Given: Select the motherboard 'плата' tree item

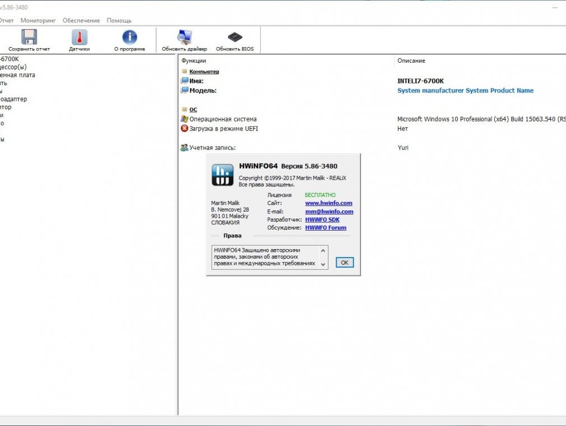Looking at the screenshot, I should point(17,75).
